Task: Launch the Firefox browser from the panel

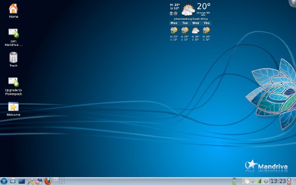Action: (48, 181)
